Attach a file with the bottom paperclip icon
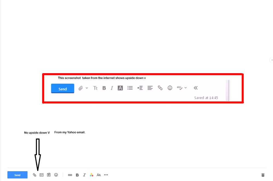This screenshot has height=181, width=273. click(x=34, y=175)
